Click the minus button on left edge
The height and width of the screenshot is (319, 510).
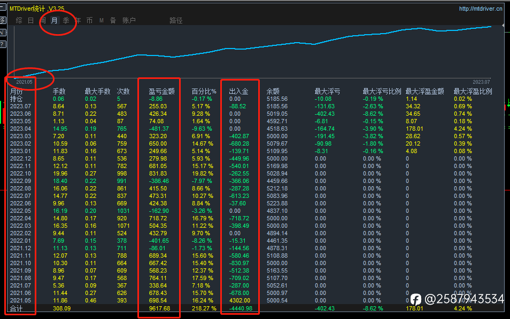(x=3, y=7)
